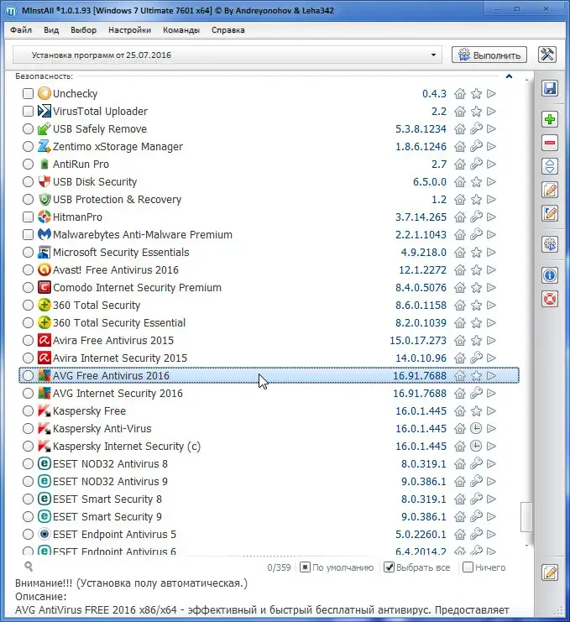
Task: Click home icon for HitmanPro
Action: 460,217
